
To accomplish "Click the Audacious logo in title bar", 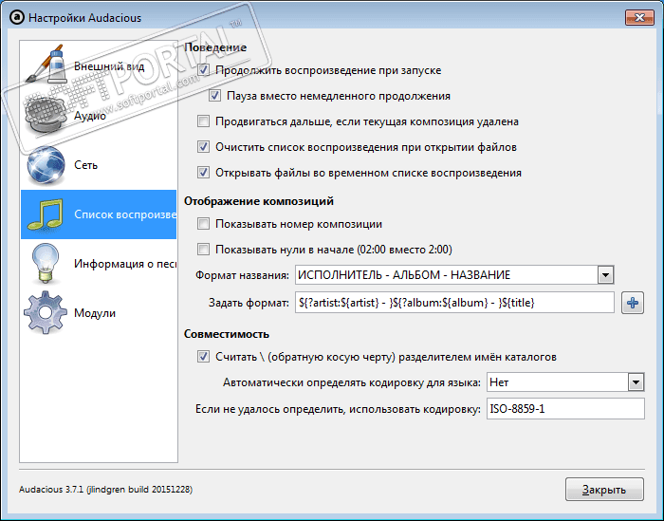I will [17, 18].
